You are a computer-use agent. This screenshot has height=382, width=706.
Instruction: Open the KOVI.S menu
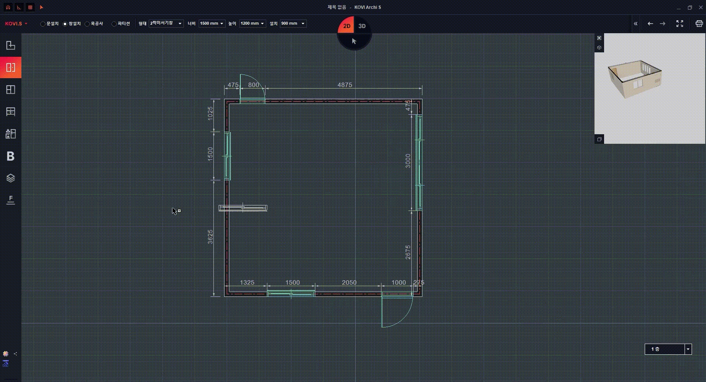(16, 24)
